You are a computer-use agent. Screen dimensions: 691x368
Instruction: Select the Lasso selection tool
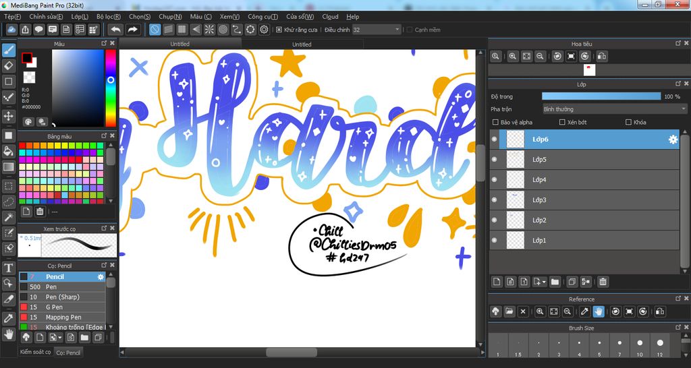click(8, 202)
